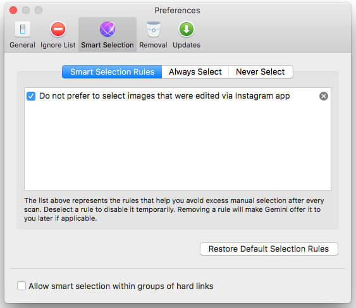Switch to Always Select tab
The image size is (356, 308).
[x=195, y=71]
